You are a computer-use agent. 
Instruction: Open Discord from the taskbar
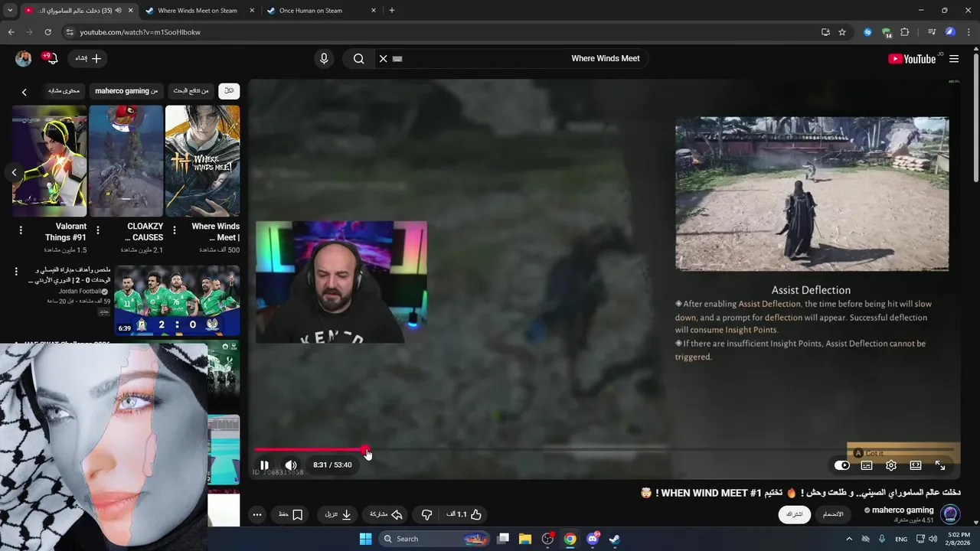pos(593,539)
